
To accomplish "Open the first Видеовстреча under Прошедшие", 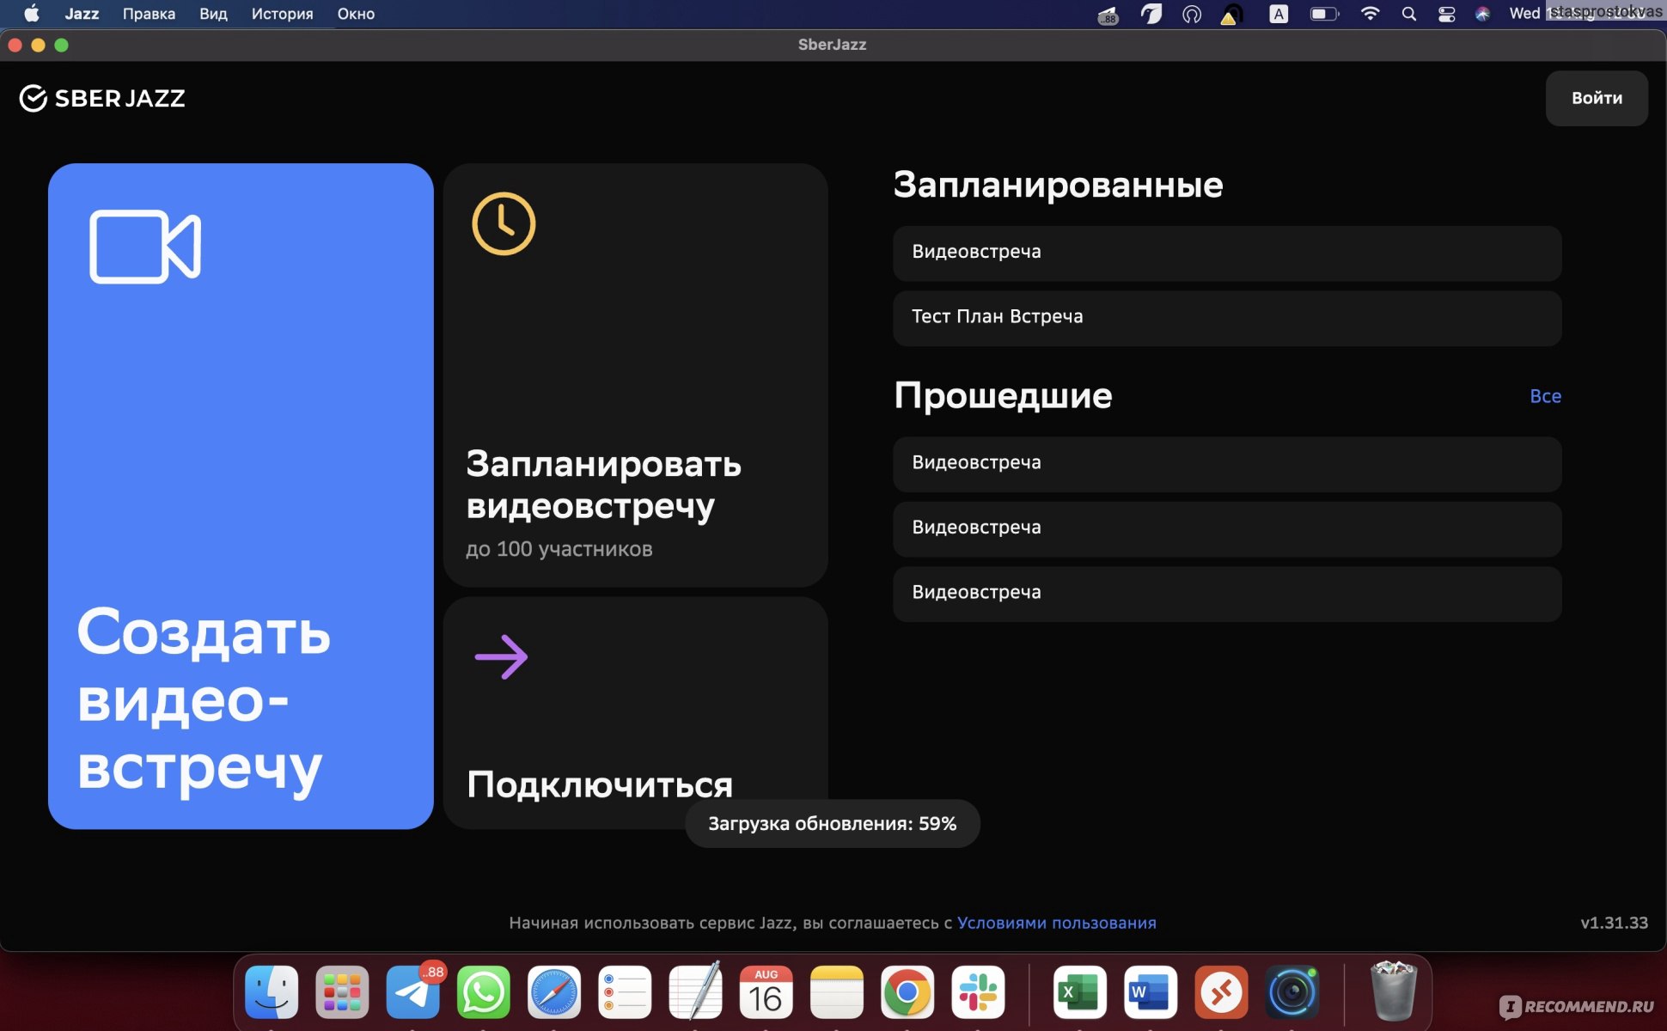I will tap(1227, 464).
